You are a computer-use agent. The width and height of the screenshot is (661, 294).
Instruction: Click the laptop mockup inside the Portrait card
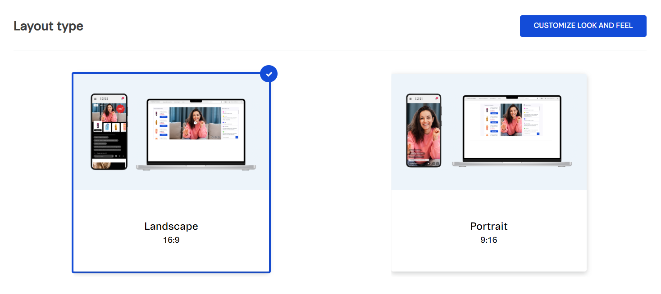(511, 130)
